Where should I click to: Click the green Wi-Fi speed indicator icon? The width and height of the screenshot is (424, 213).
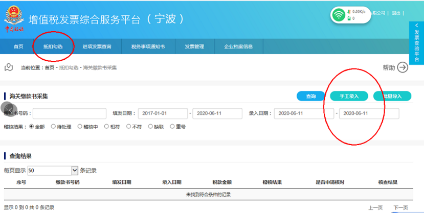338,15
